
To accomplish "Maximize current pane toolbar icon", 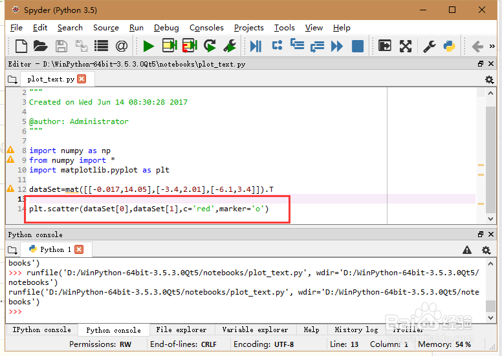I will click(384, 46).
